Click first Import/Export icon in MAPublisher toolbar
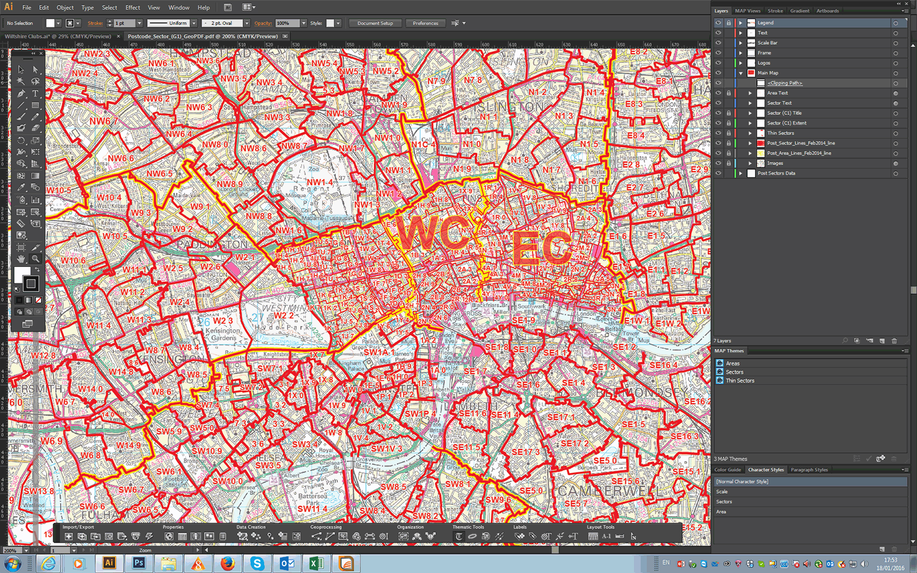 (68, 536)
